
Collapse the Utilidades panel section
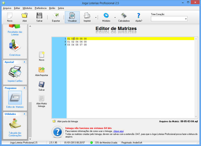click(x=24, y=114)
